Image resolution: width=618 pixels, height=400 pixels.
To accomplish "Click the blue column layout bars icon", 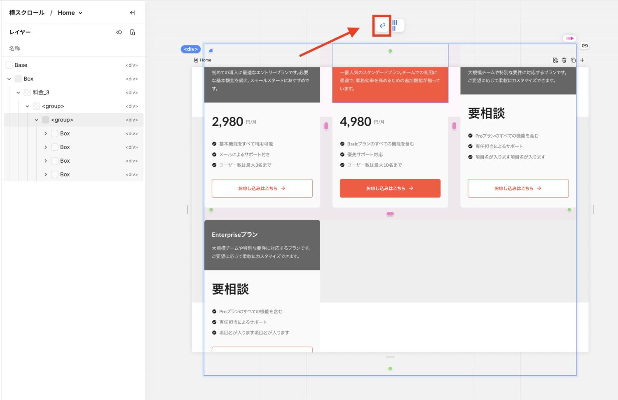I will [395, 26].
